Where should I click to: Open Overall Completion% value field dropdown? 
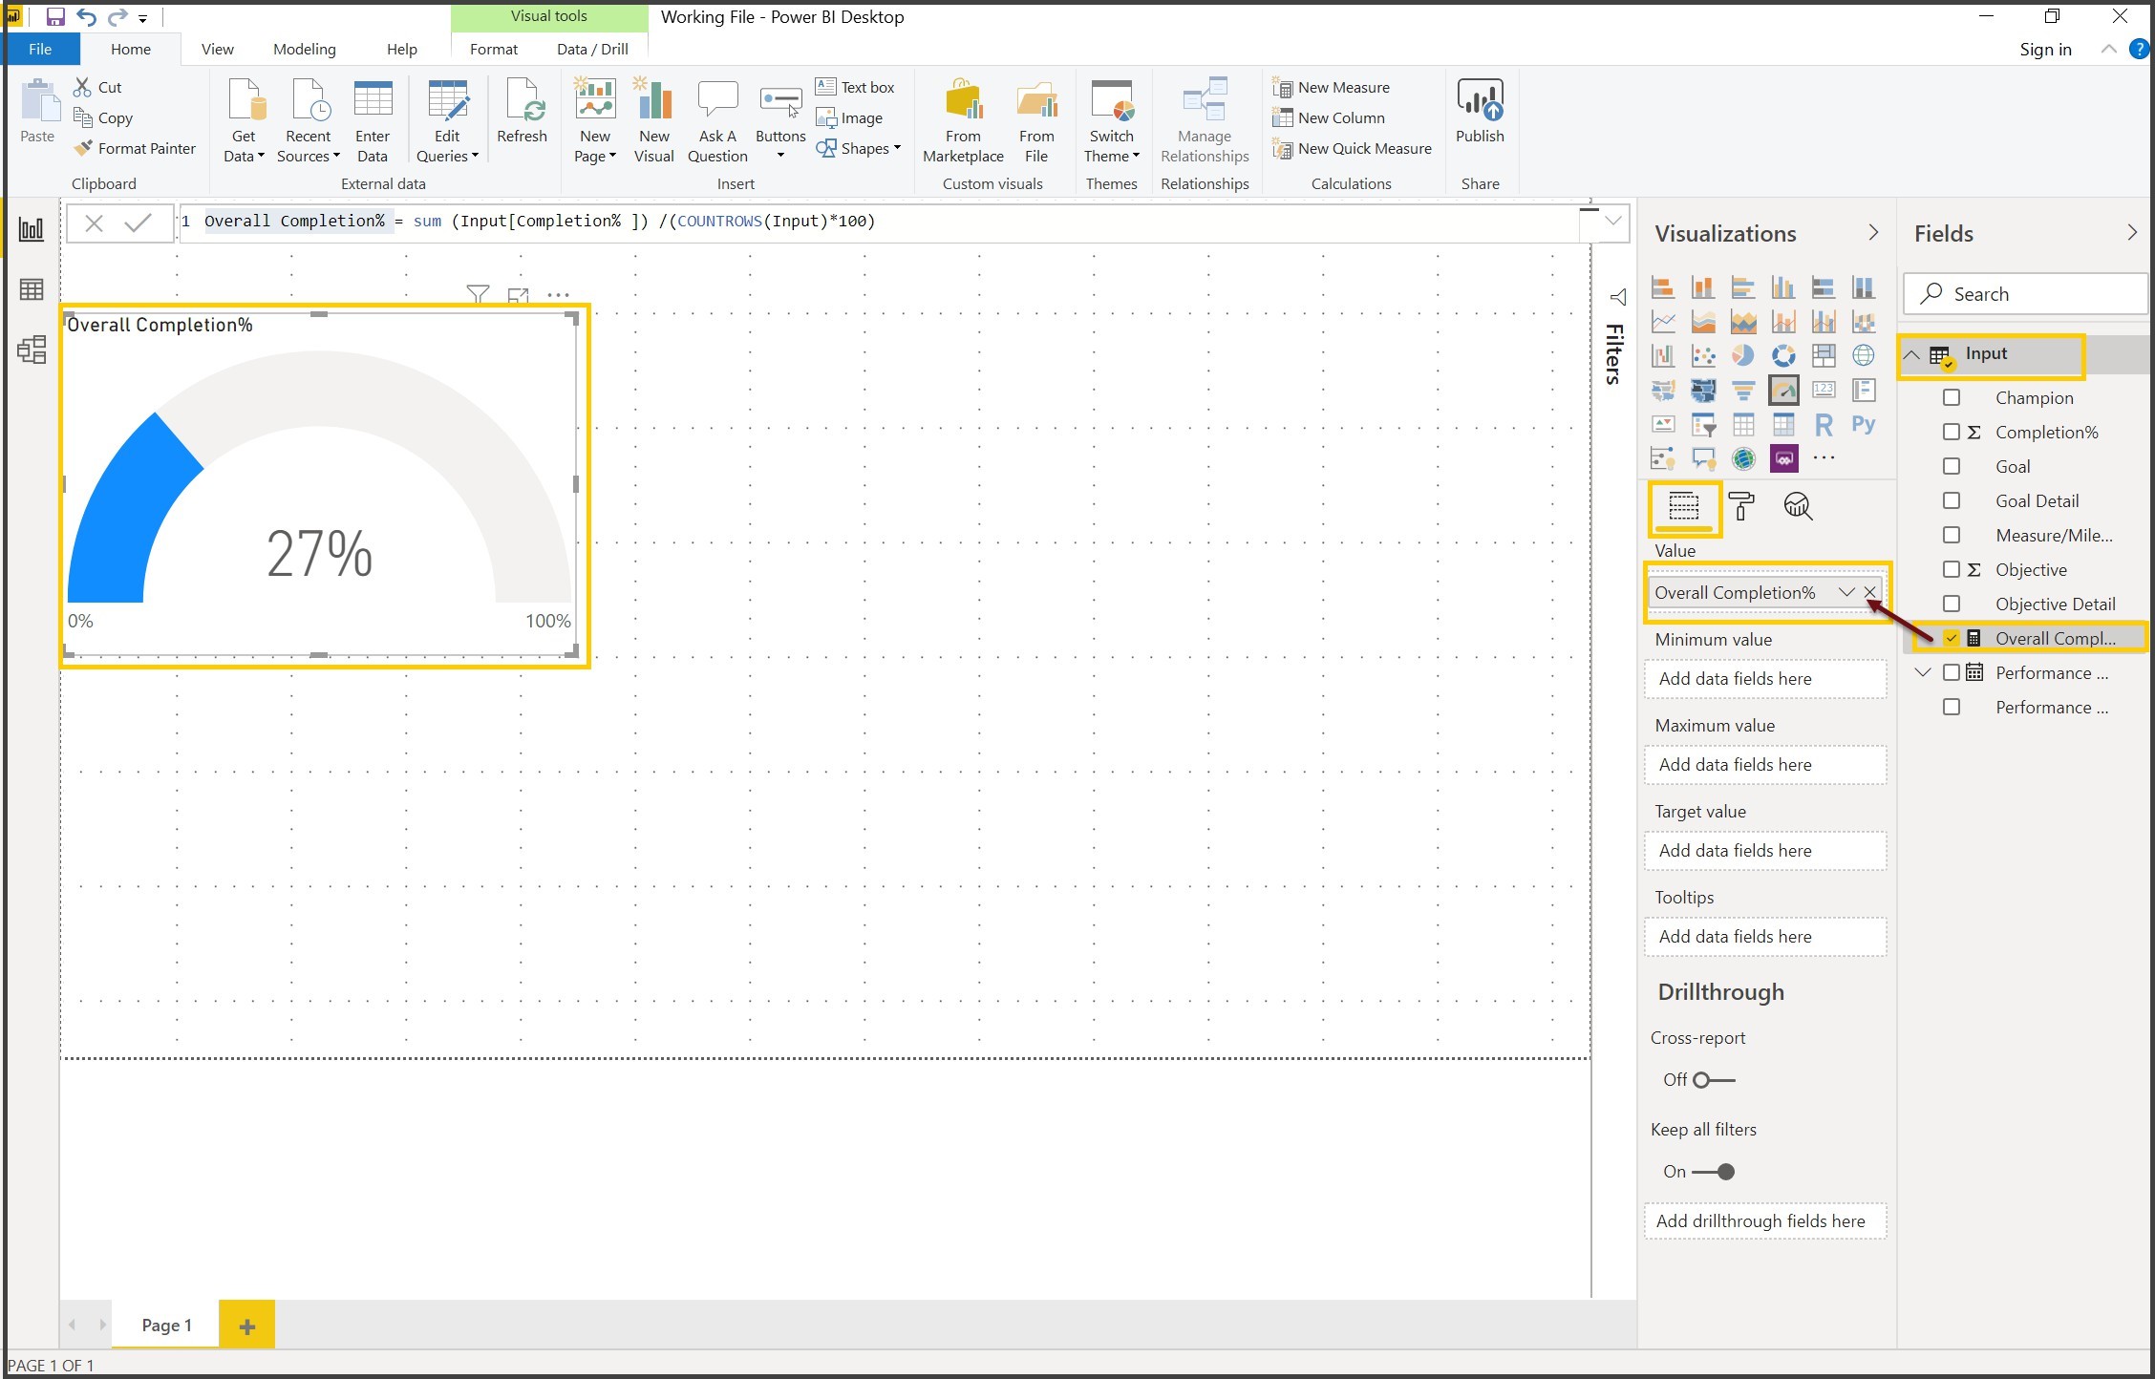pos(1846,592)
